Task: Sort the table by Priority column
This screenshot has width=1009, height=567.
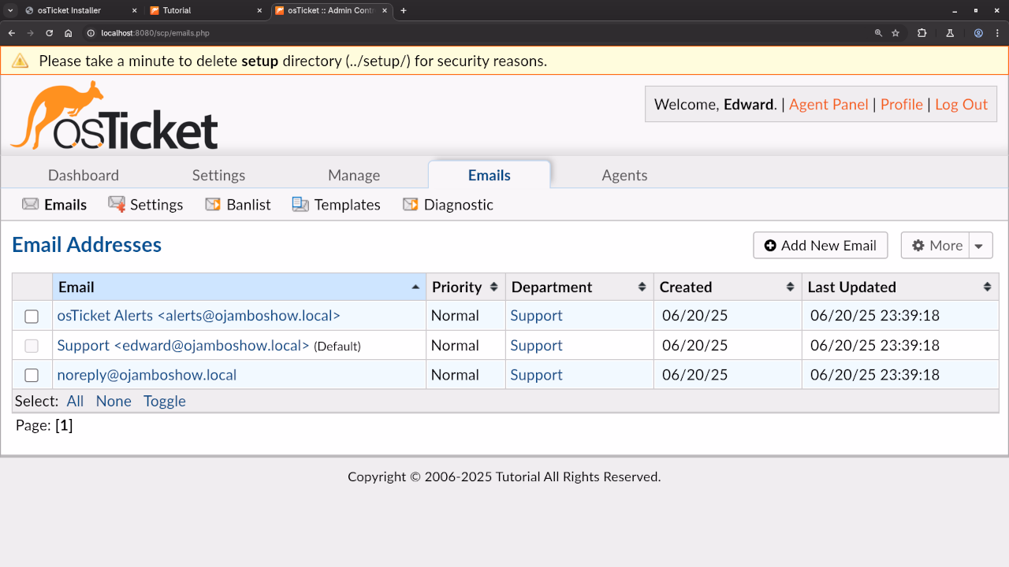Action: pyautogui.click(x=465, y=287)
